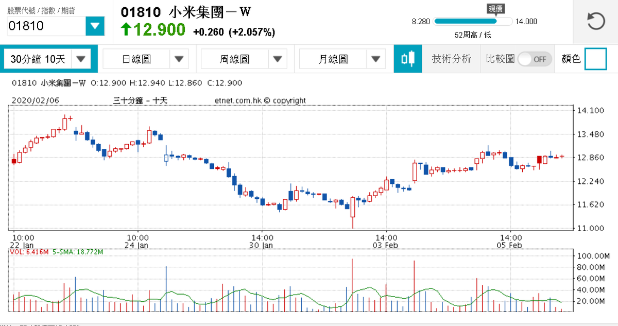Click the 12.860 price axis label
This screenshot has width=618, height=326.
point(591,158)
